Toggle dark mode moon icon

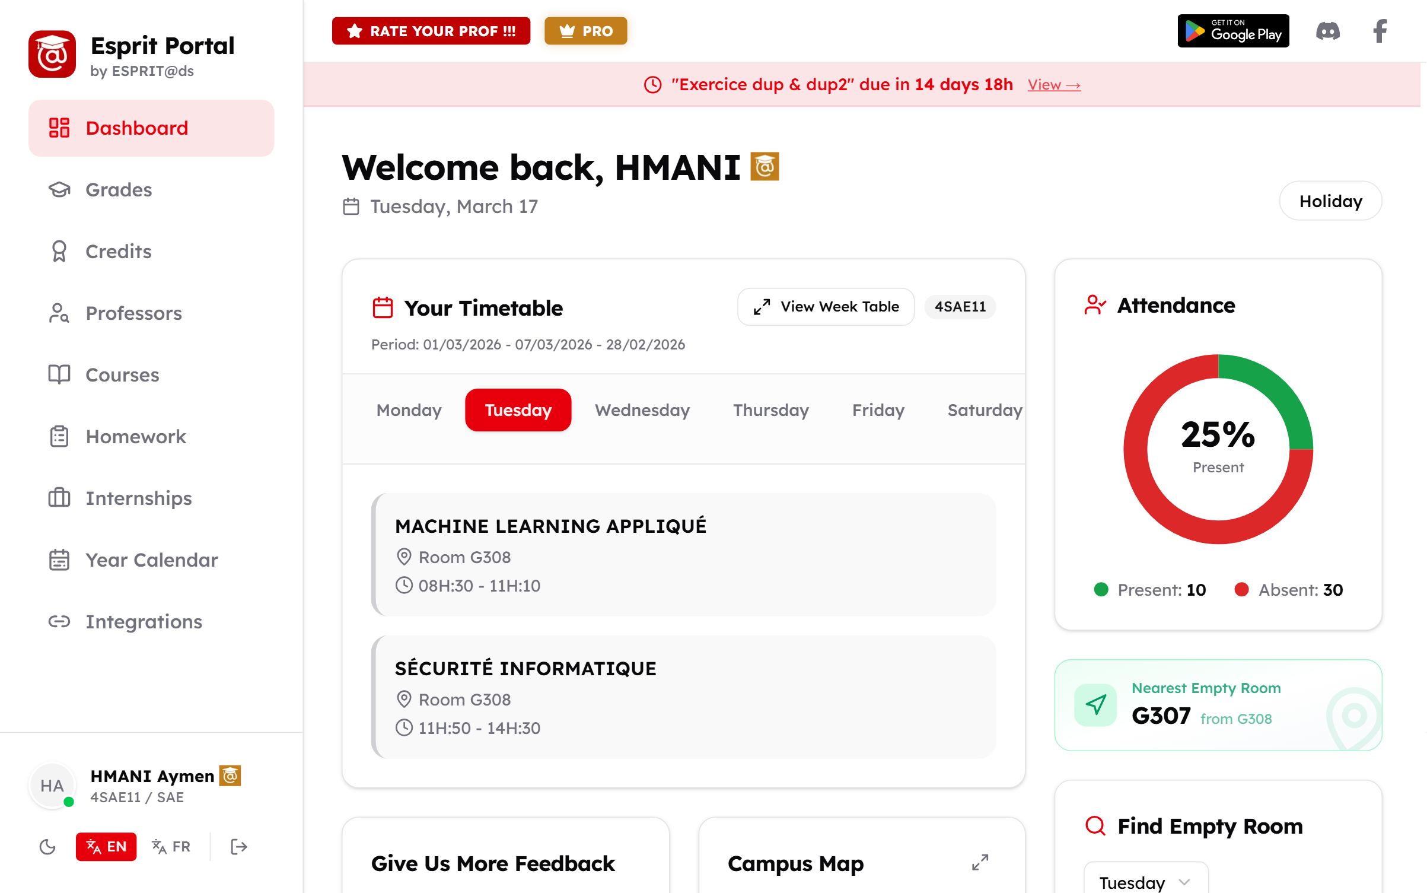coord(47,847)
